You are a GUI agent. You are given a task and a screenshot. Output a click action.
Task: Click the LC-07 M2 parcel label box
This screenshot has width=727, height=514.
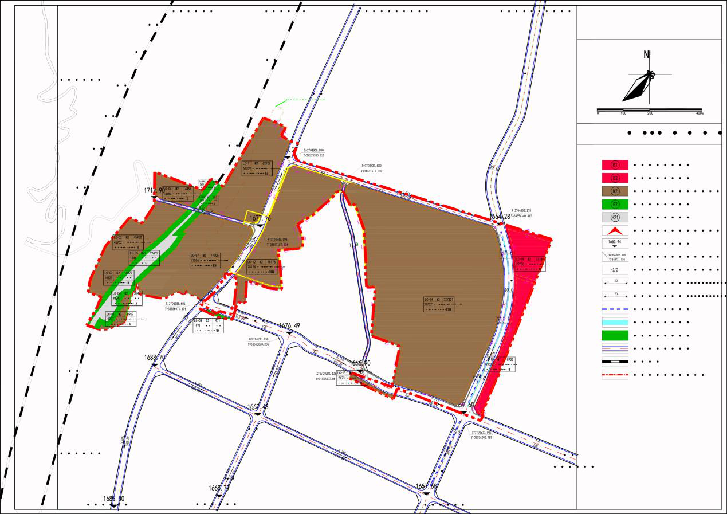205,261
